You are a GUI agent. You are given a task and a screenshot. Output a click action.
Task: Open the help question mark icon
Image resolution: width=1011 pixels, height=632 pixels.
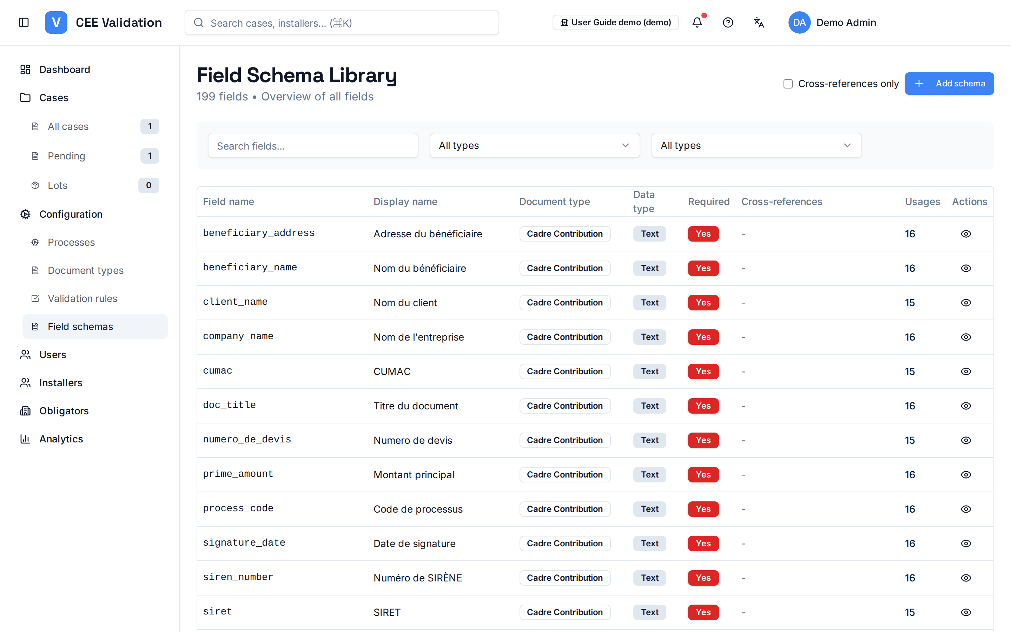point(728,22)
